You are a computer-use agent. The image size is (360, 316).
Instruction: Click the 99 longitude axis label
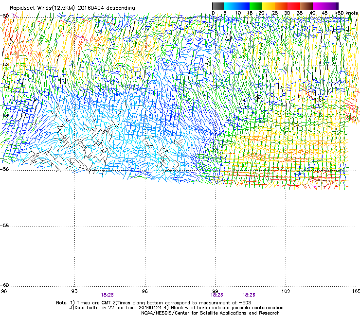[x=215, y=291]
